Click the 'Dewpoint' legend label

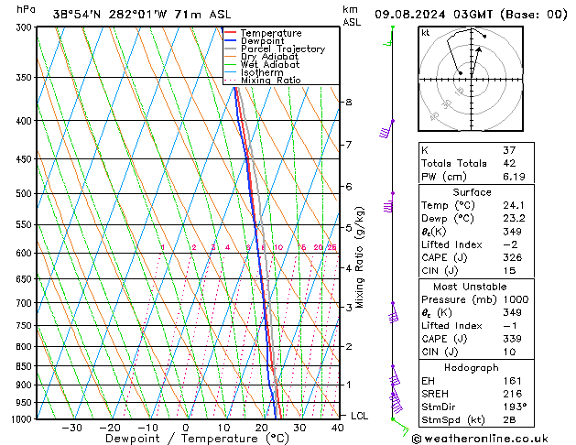point(262,41)
